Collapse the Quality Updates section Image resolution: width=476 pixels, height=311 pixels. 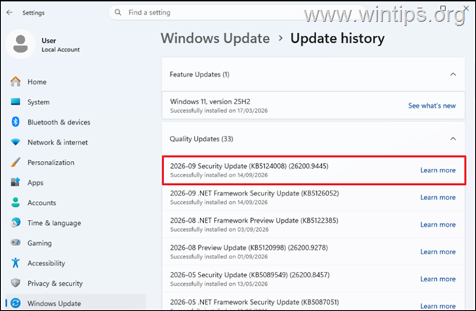click(x=453, y=139)
